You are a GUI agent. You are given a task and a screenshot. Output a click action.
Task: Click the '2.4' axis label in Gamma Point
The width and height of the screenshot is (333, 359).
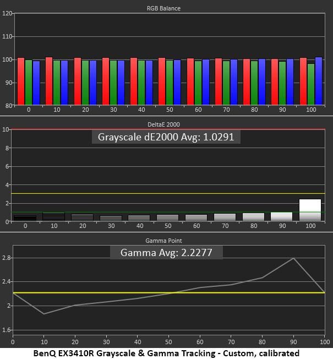point(7,281)
